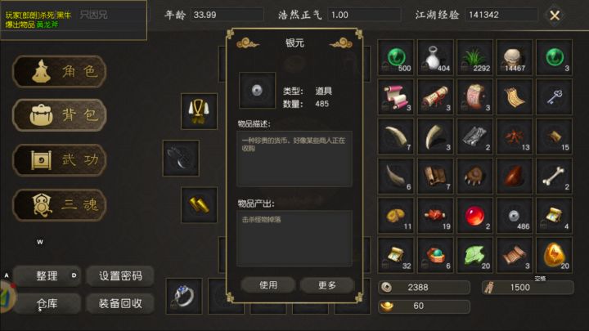Open the 背包 backpack tab
Image resolution: width=589 pixels, height=331 pixels.
pos(60,115)
